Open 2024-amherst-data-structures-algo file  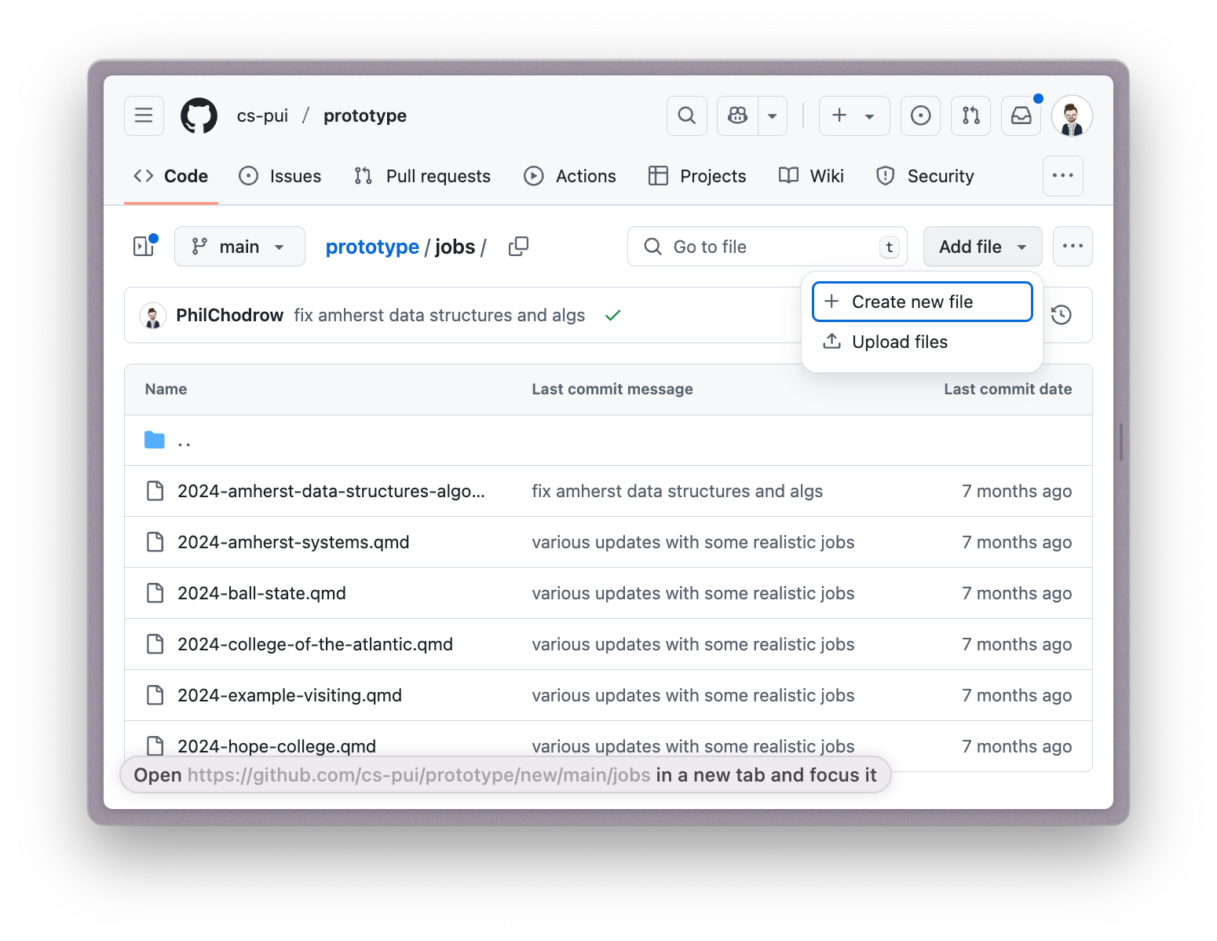point(331,491)
